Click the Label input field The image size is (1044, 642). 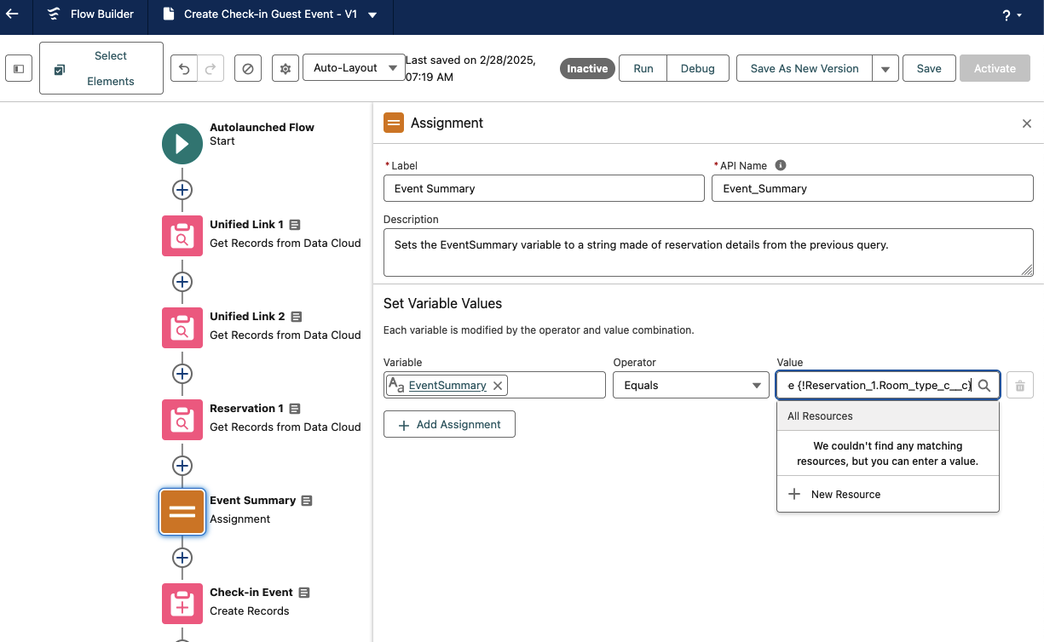click(x=544, y=188)
